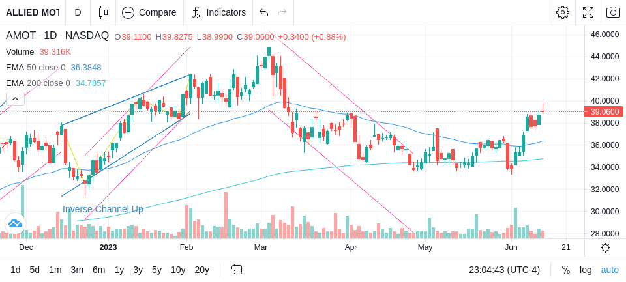Screen dimensions: 626x282
Task: Select the 5y time range
Action: point(156,270)
